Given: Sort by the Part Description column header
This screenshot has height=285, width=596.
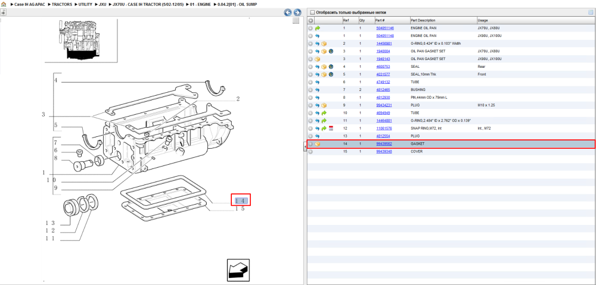Looking at the screenshot, I should (423, 20).
